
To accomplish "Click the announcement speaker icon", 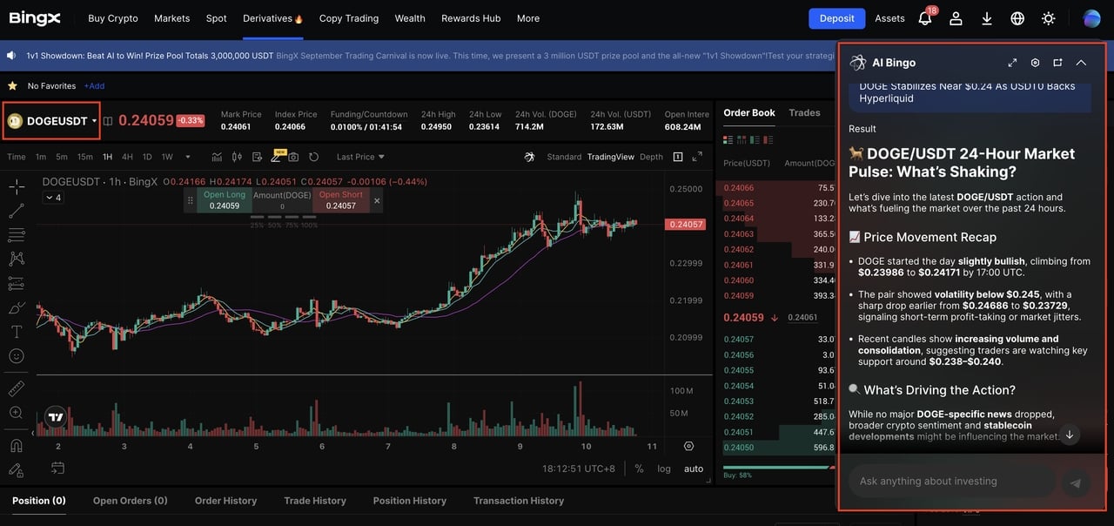I will (x=12, y=55).
